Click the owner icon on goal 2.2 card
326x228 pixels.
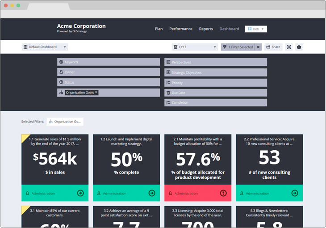coord(242,193)
